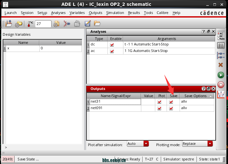Screen dimensions: 228x164
Task: Select the AC radio button
Action: (218, 33)
